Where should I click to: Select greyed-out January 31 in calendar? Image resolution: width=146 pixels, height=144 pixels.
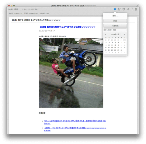[121, 40]
